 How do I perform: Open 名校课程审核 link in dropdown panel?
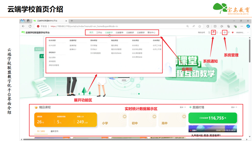(137, 57)
